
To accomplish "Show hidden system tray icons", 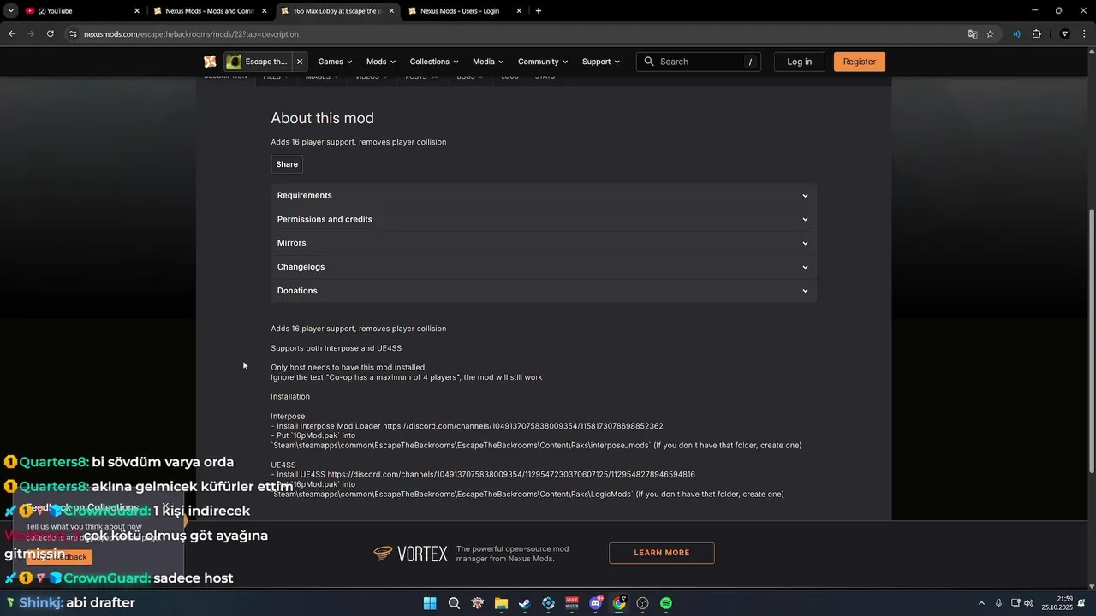I will coord(981,603).
